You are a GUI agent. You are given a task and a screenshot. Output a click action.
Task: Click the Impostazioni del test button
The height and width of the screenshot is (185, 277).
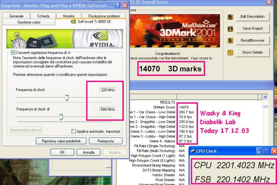(26, 130)
